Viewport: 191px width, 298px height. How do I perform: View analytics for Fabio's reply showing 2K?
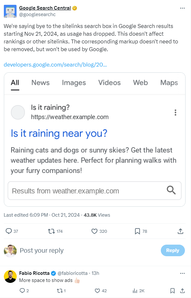pyautogui.click(x=135, y=291)
